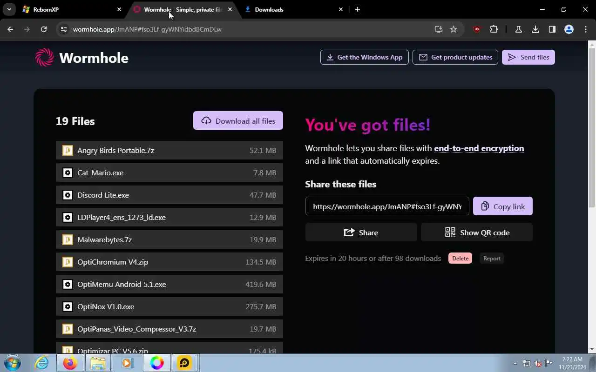
Task: Open the browser downloads tray icon
Action: point(535,29)
